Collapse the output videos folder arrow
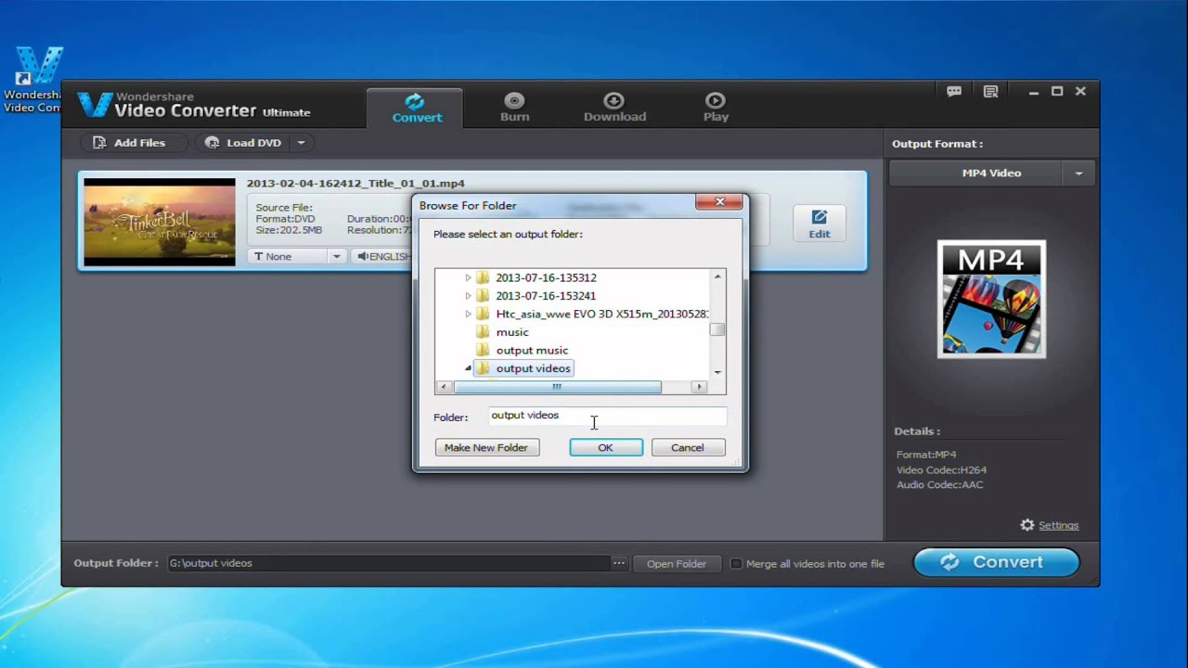The height and width of the screenshot is (668, 1188). 468,368
